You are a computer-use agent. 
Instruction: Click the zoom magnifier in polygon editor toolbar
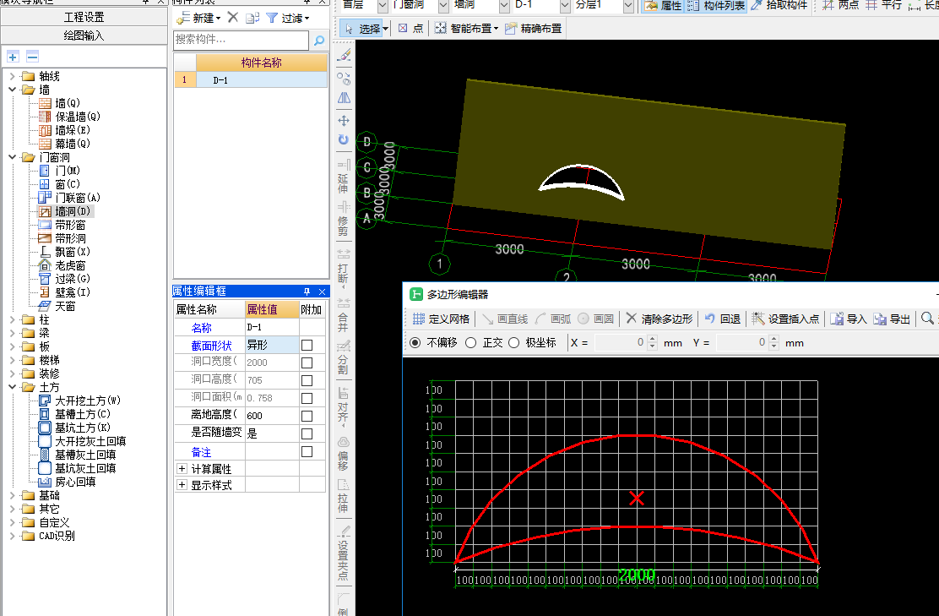(x=928, y=319)
